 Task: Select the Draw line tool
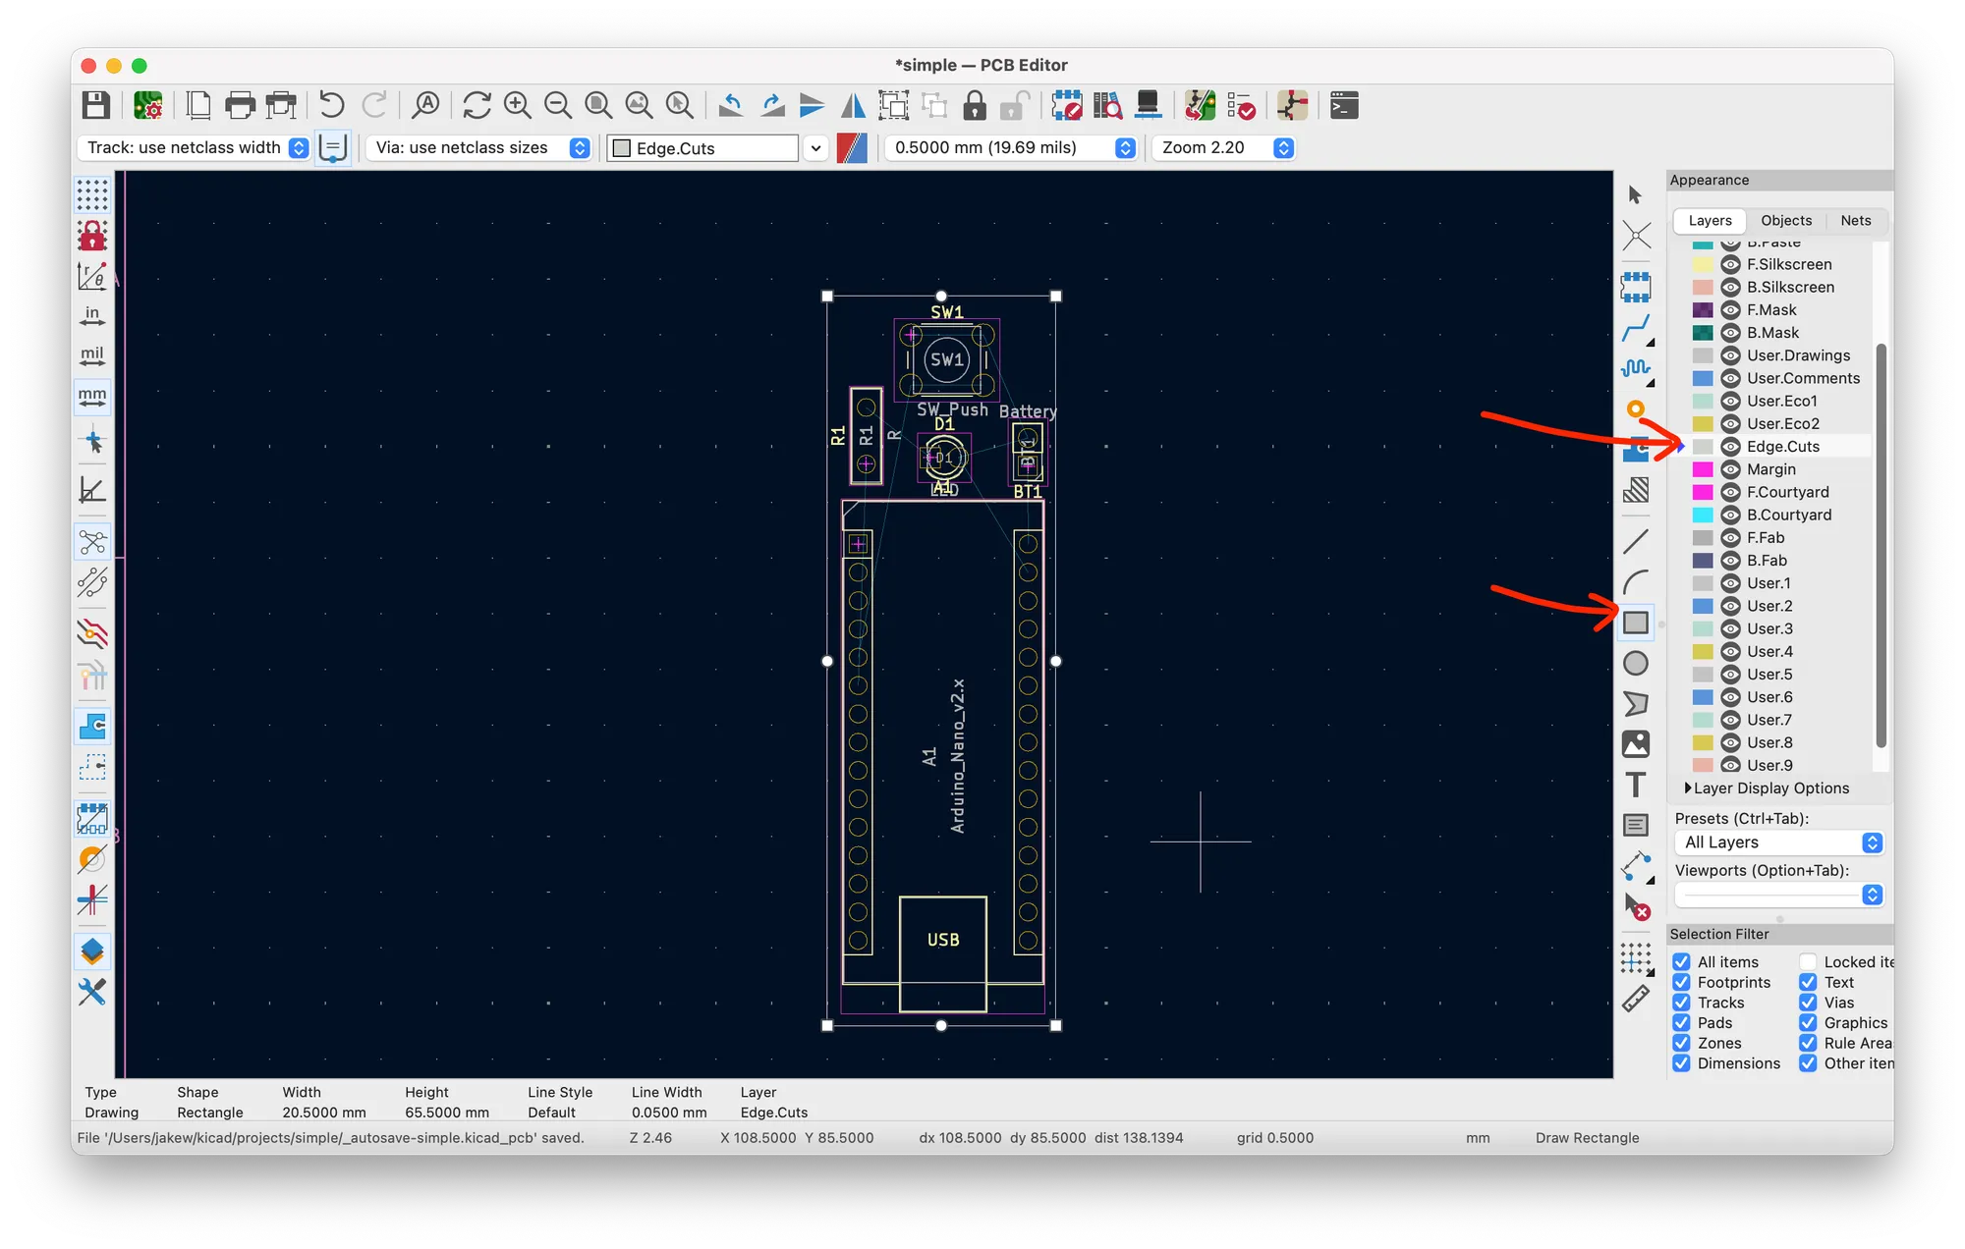(x=1635, y=541)
